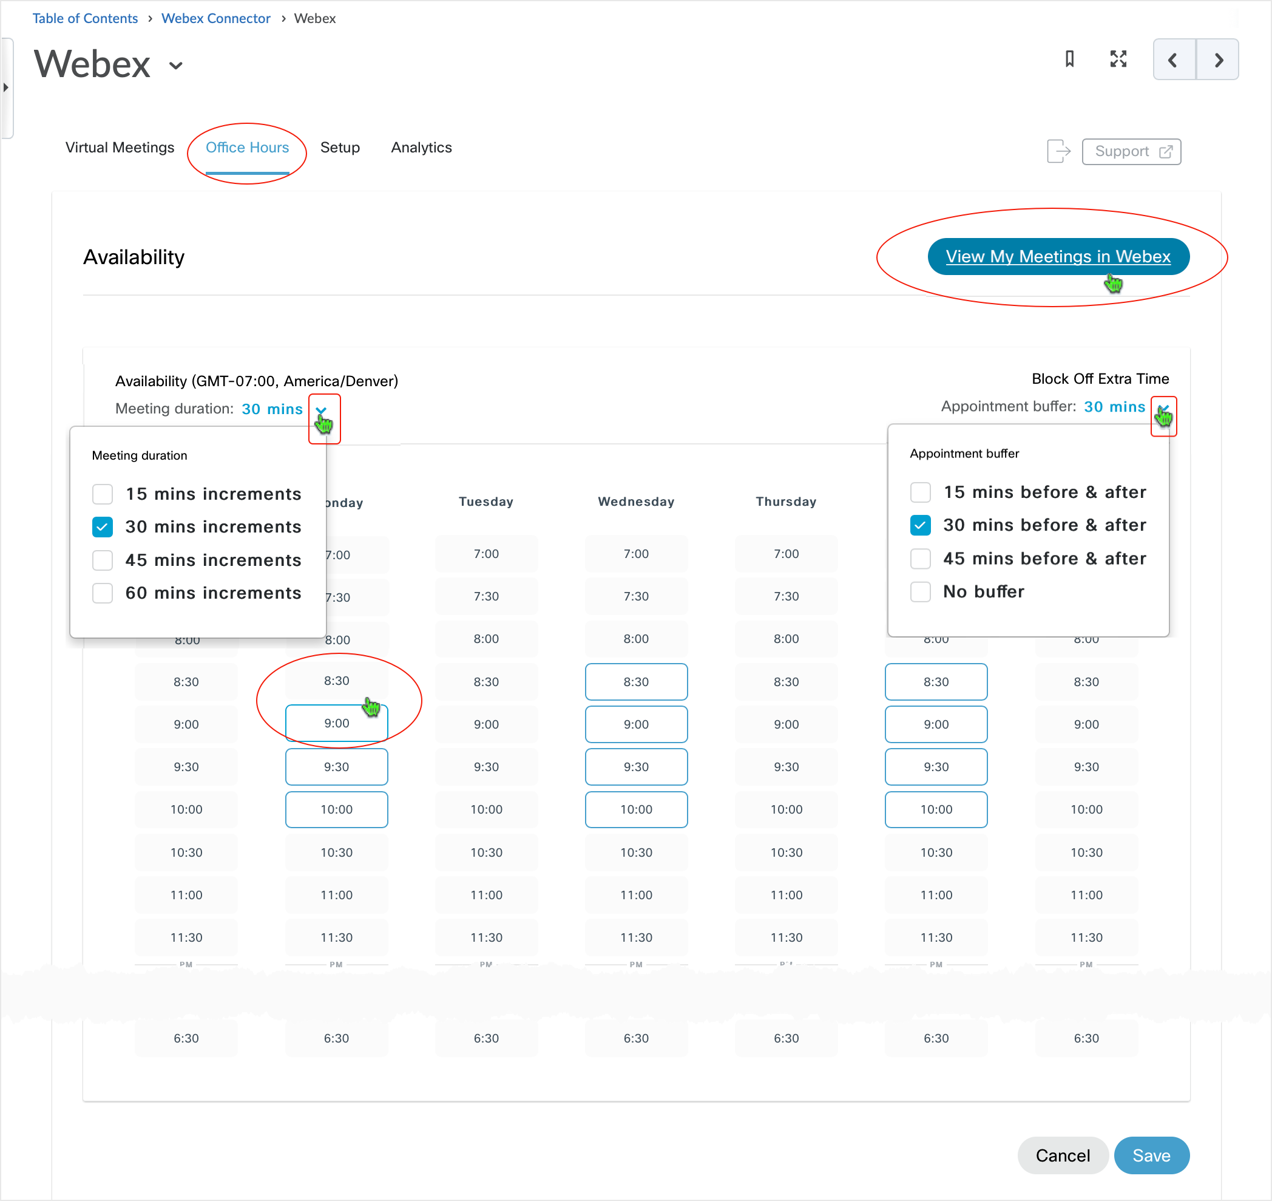The image size is (1272, 1201).
Task: Select Thursday 9:30 time slot
Action: [787, 767]
